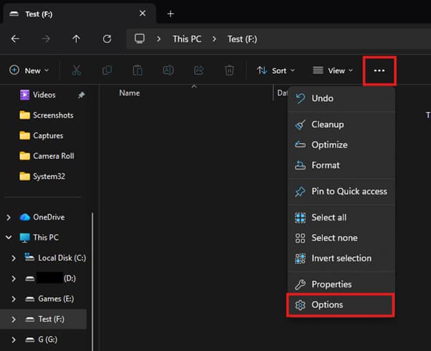
Task: Expand the OneDrive tree node
Action: point(8,218)
